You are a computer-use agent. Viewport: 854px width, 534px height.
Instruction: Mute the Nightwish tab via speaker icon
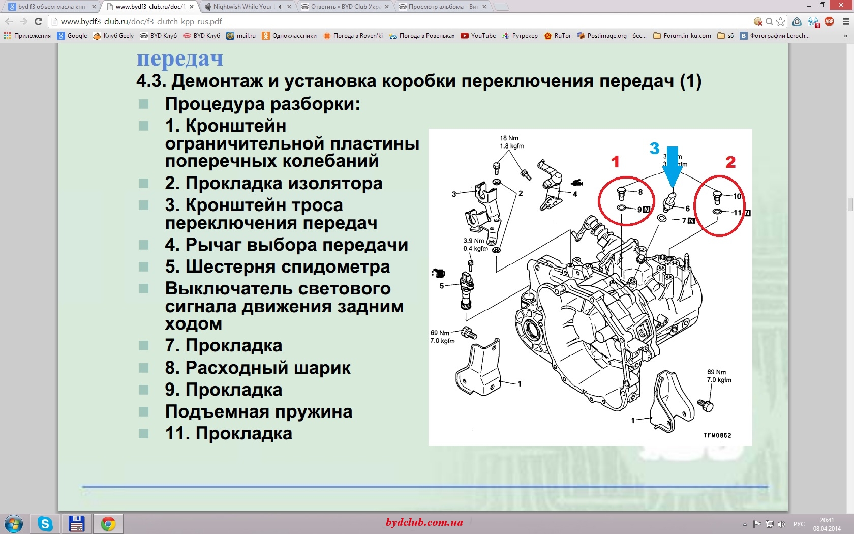pos(281,7)
